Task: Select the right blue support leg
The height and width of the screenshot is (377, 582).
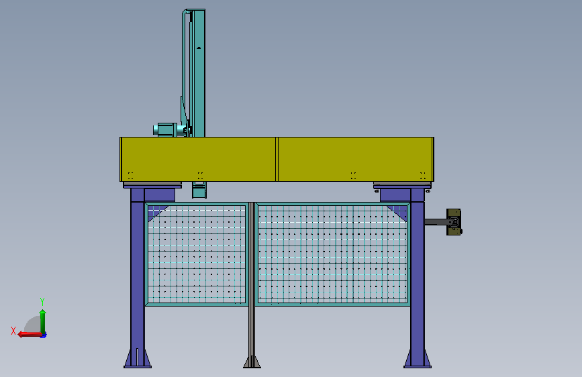Action: tap(418, 278)
